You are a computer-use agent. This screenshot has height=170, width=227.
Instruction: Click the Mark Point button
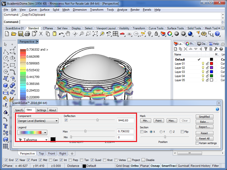pos(159,121)
